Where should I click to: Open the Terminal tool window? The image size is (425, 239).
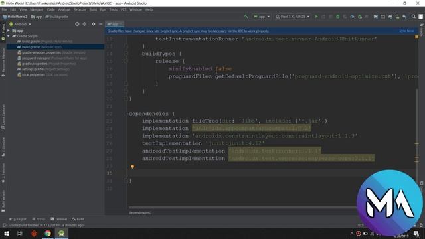(59, 219)
